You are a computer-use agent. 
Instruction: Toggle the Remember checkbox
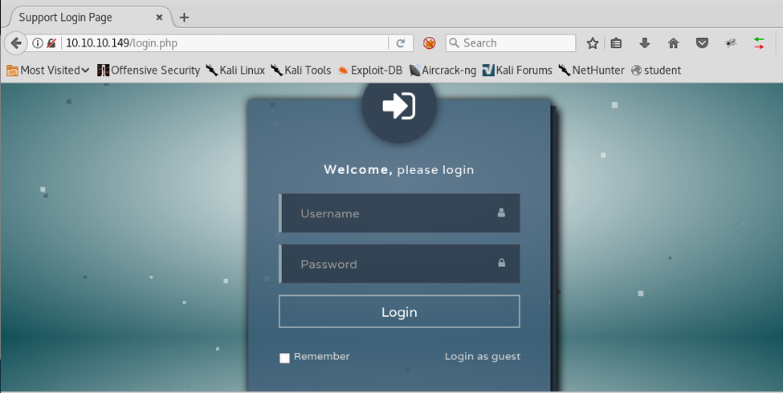tap(284, 358)
